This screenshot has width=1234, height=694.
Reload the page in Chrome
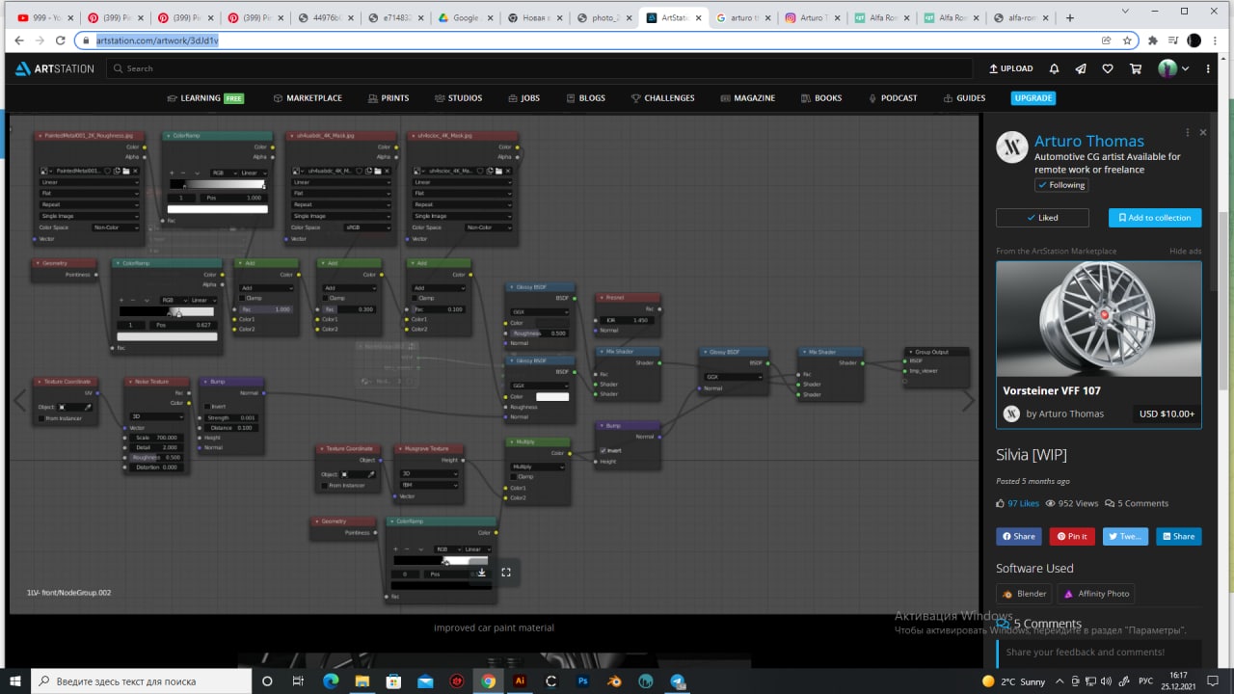tap(60, 40)
